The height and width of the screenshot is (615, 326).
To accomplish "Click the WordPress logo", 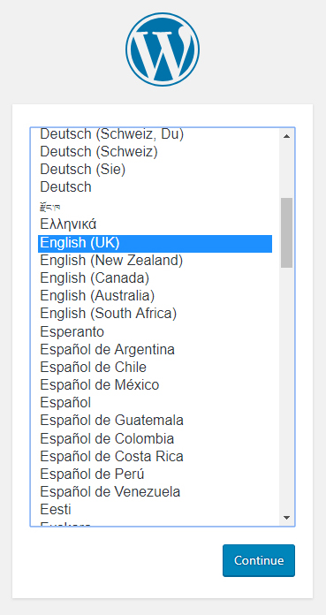I will [x=163, y=49].
